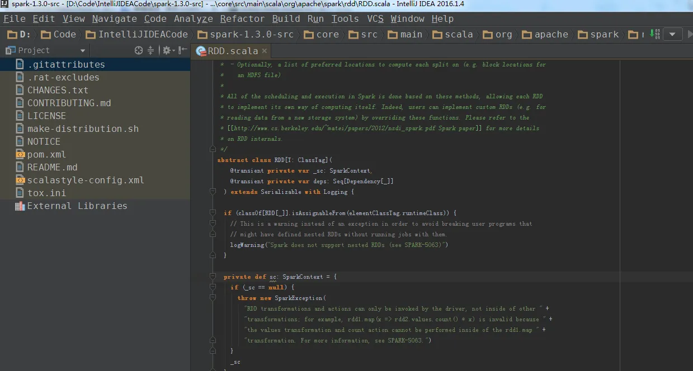Open the Project view dropdown
Screen dimensions: 693x371
pos(83,50)
